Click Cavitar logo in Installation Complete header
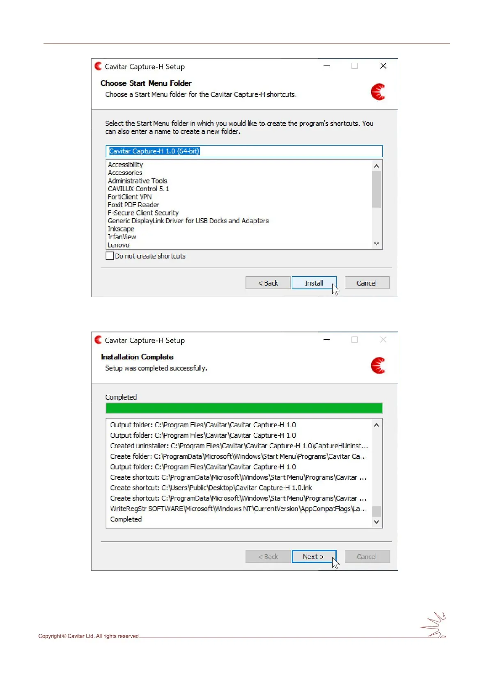Screen dimensions: 489x691 click(378, 366)
